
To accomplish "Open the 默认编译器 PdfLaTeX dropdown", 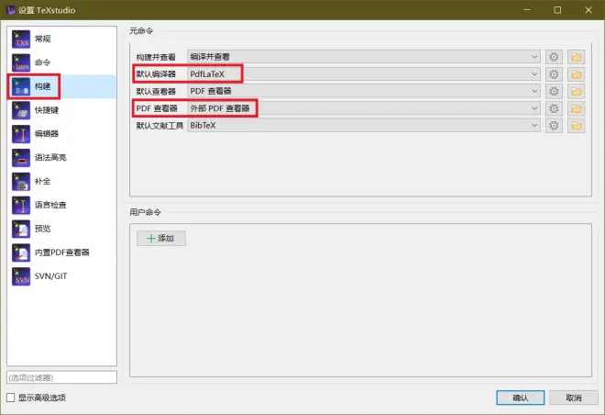I will [x=364, y=74].
